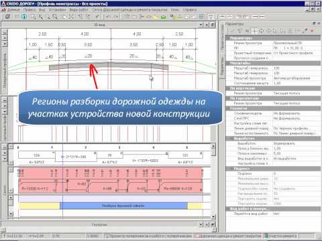322x241 pixels.
Task: Click the show-all crossed arrows icon
Action: click(71, 17)
